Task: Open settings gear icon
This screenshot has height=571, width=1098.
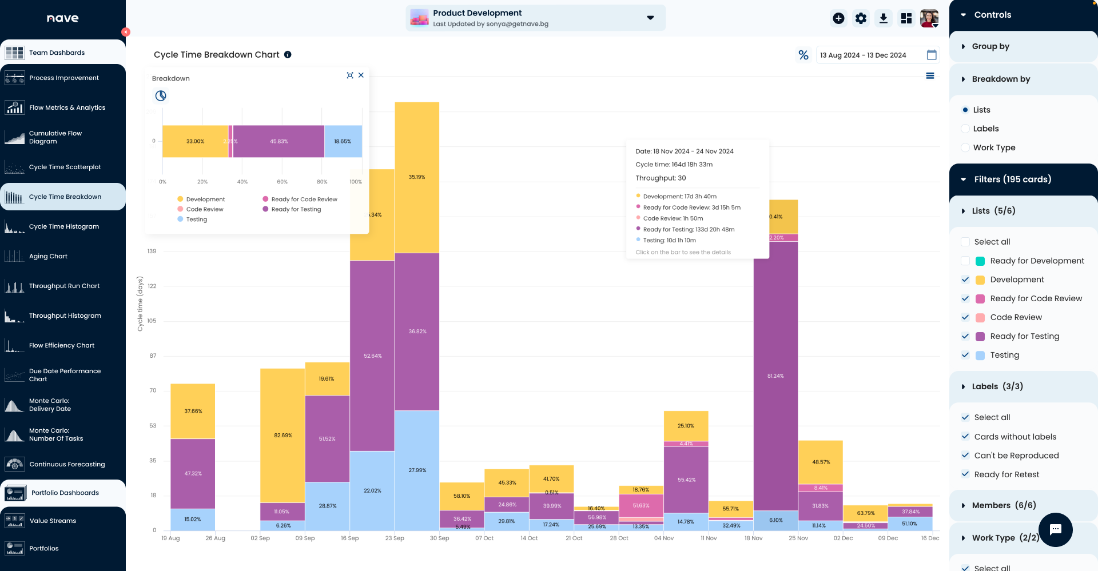Action: click(861, 18)
